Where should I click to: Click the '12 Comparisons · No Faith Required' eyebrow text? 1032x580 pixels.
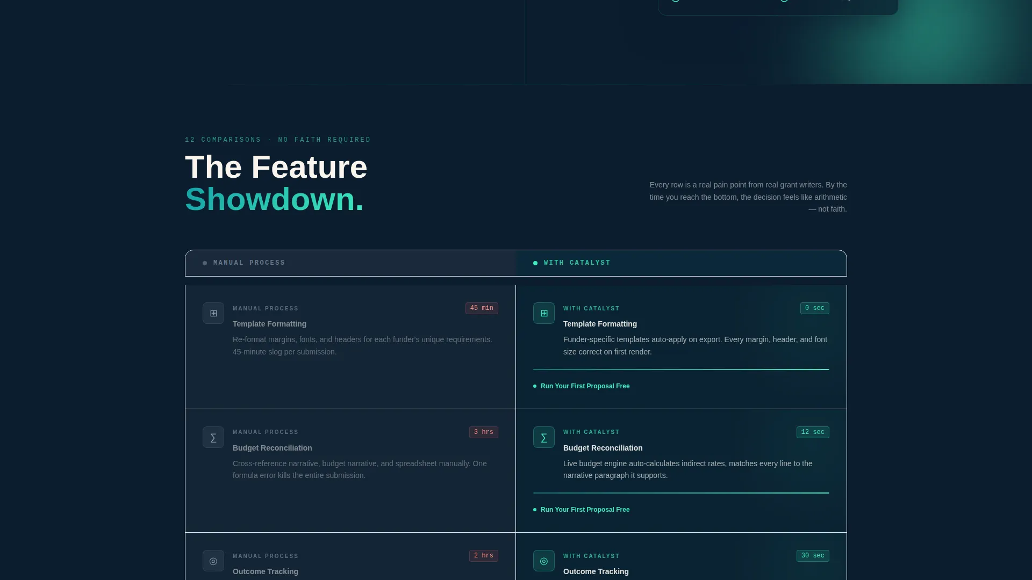(278, 140)
